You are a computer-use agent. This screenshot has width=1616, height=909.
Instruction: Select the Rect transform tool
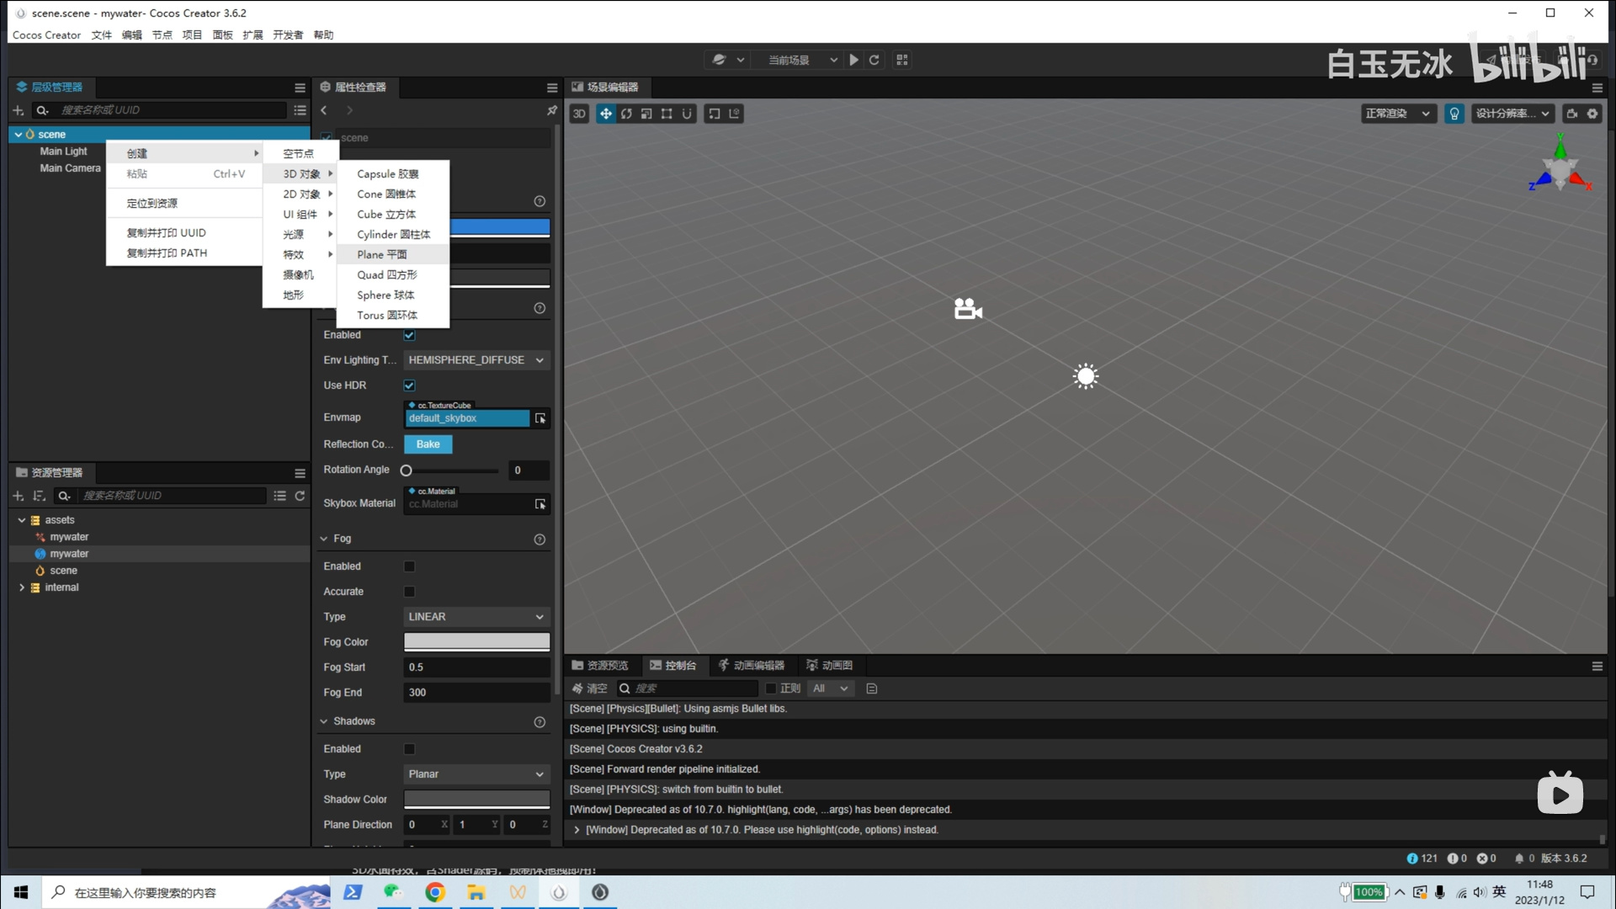click(667, 114)
